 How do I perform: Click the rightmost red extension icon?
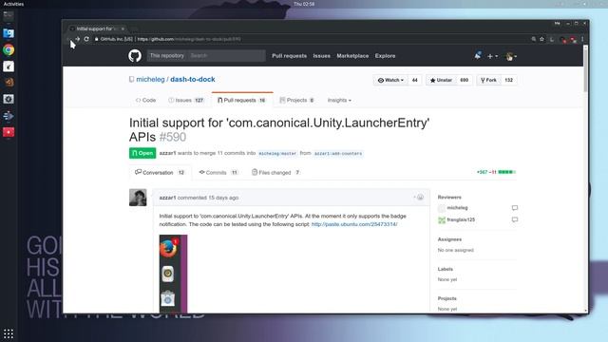(x=573, y=39)
